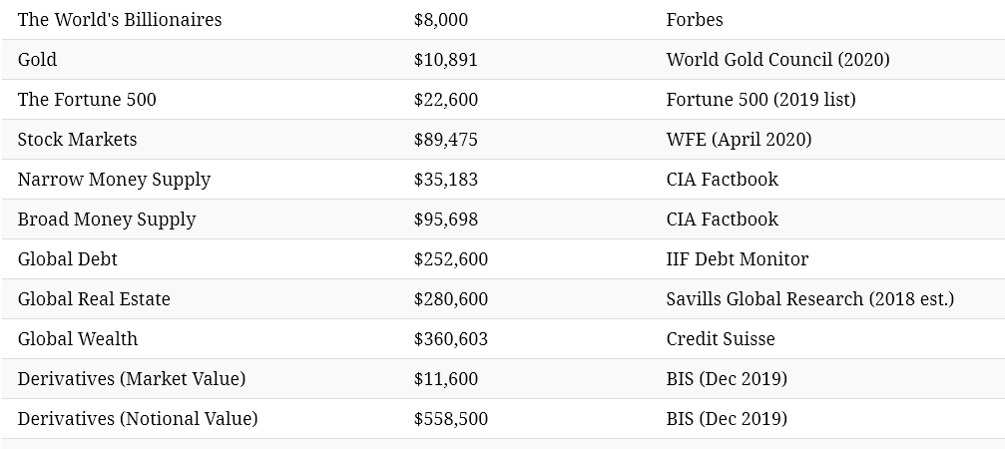Select the 'Stock Markets' row label
This screenshot has height=449, width=1005.
click(77, 139)
